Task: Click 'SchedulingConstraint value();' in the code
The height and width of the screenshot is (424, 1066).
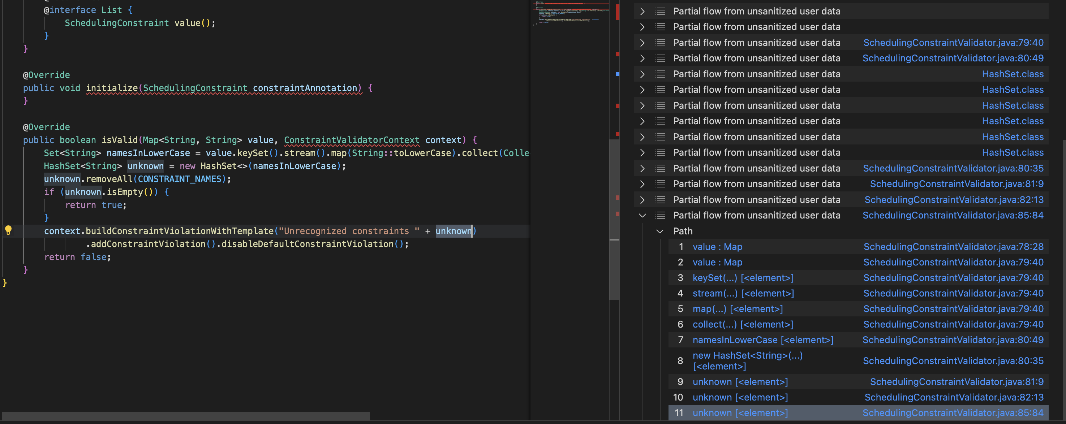Action: tap(140, 23)
